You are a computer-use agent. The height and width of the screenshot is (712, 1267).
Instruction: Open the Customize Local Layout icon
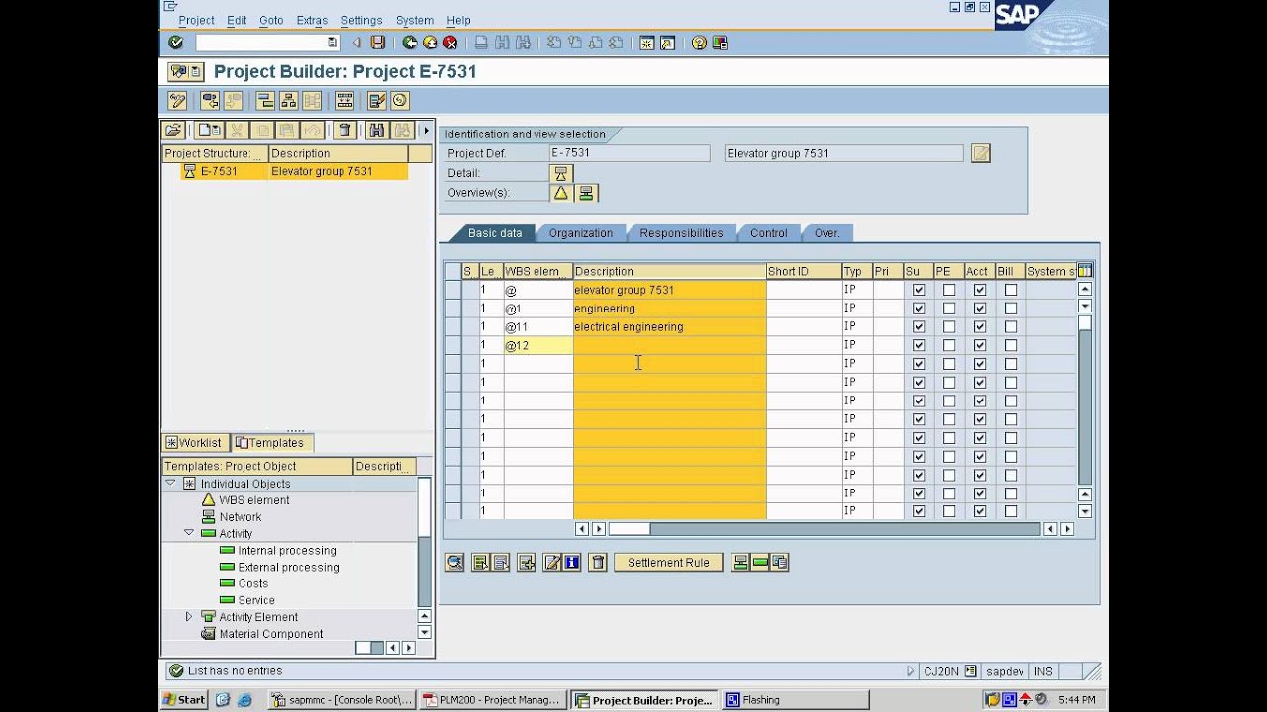pos(721,43)
